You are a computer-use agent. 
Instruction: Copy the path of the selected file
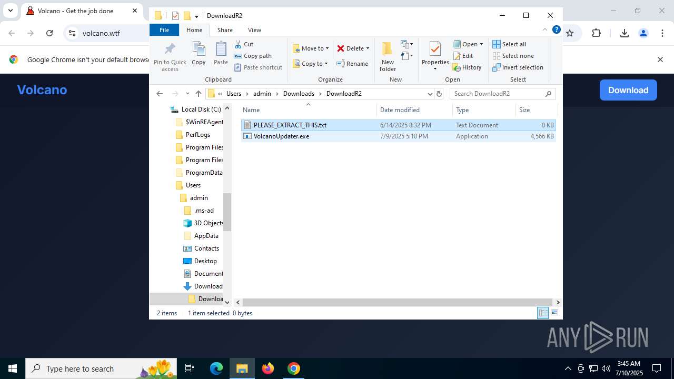253,56
